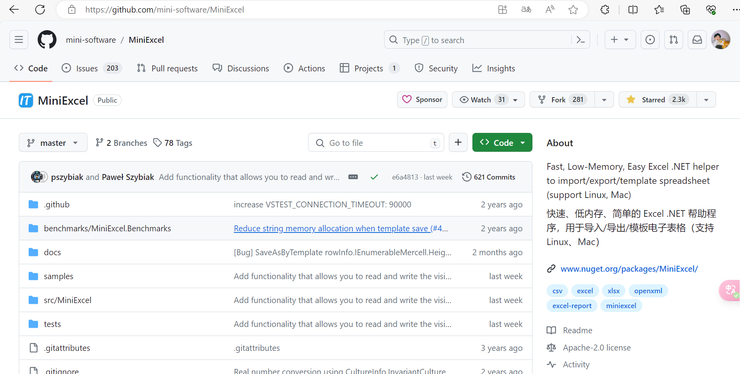
Task: Expand the star lists dropdown arrow
Action: click(706, 100)
